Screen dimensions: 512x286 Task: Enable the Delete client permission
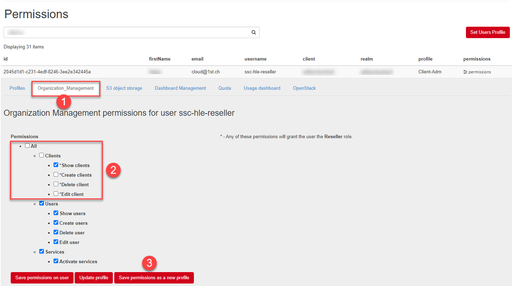[x=56, y=184]
